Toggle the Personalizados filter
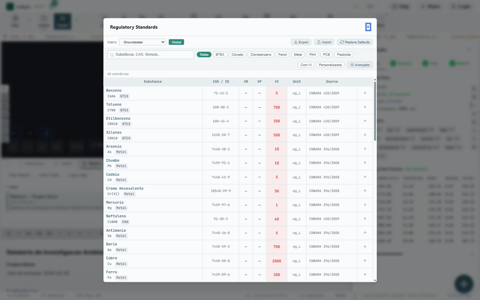Screen dimensions: 480x300 [330, 65]
